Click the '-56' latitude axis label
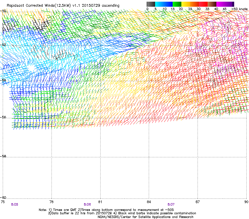 coord(3,117)
